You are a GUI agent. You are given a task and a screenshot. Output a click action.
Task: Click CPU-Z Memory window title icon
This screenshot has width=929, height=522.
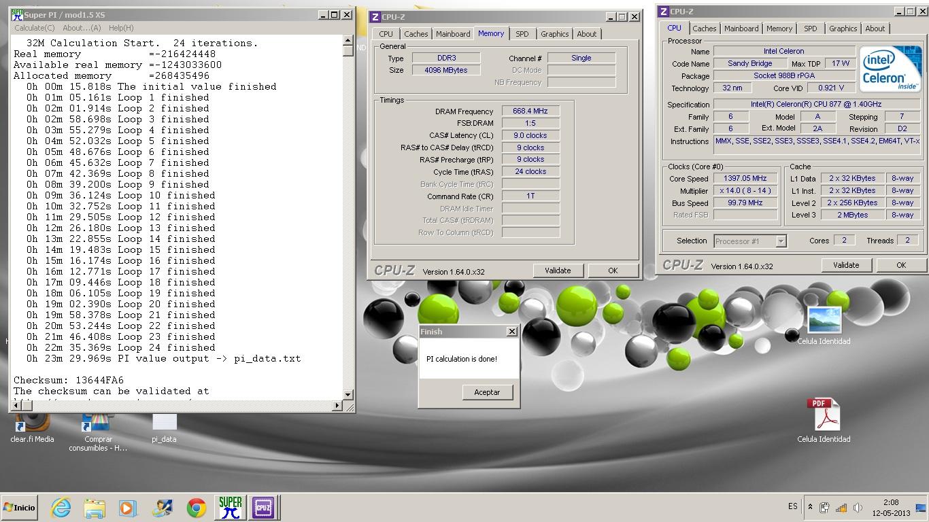[x=375, y=17]
